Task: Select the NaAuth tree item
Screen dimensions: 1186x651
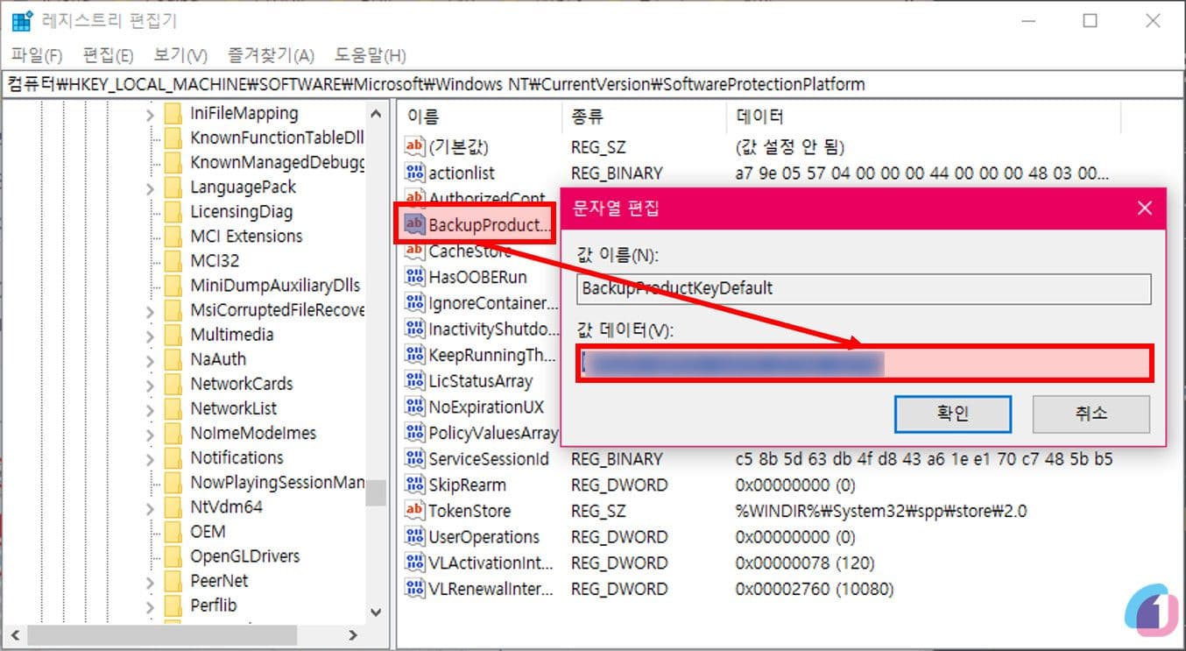Action: (x=218, y=359)
